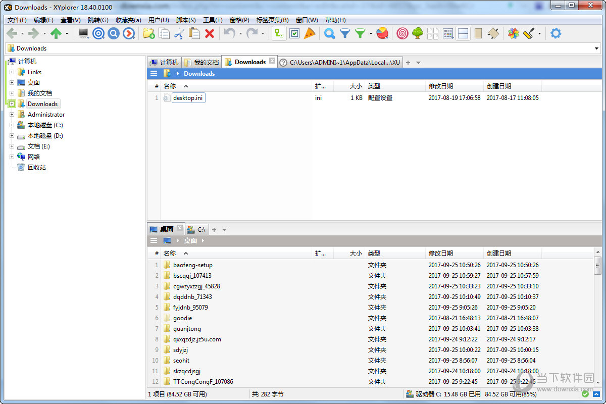Expand the 本地磁盘 (C:) tree node
This screenshot has width=606, height=404.
[12, 125]
